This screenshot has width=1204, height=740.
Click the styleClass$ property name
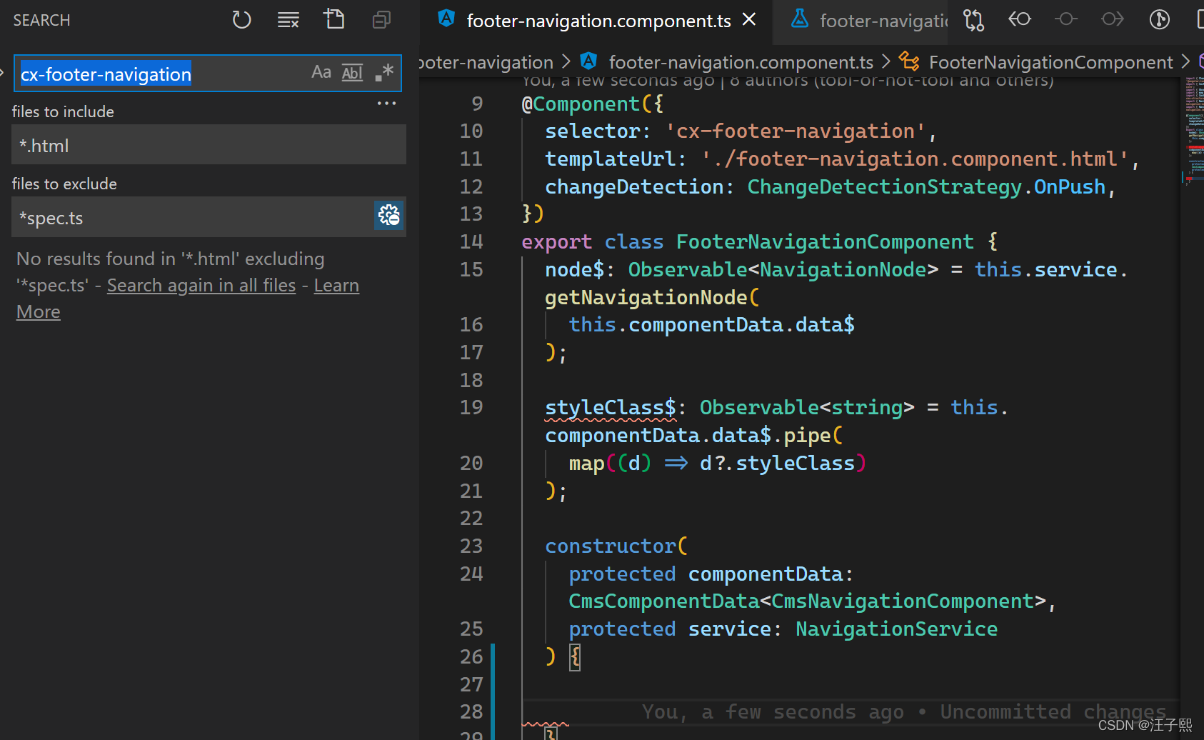611,408
